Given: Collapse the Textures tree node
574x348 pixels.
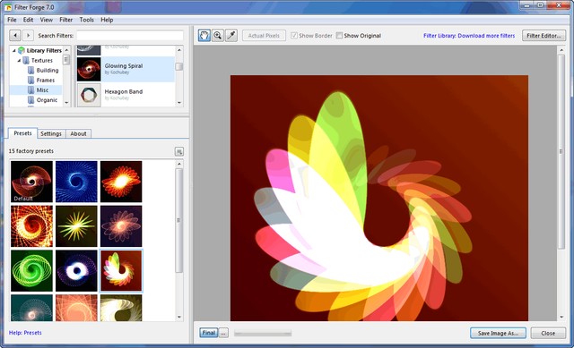Looking at the screenshot, I should coord(19,60).
